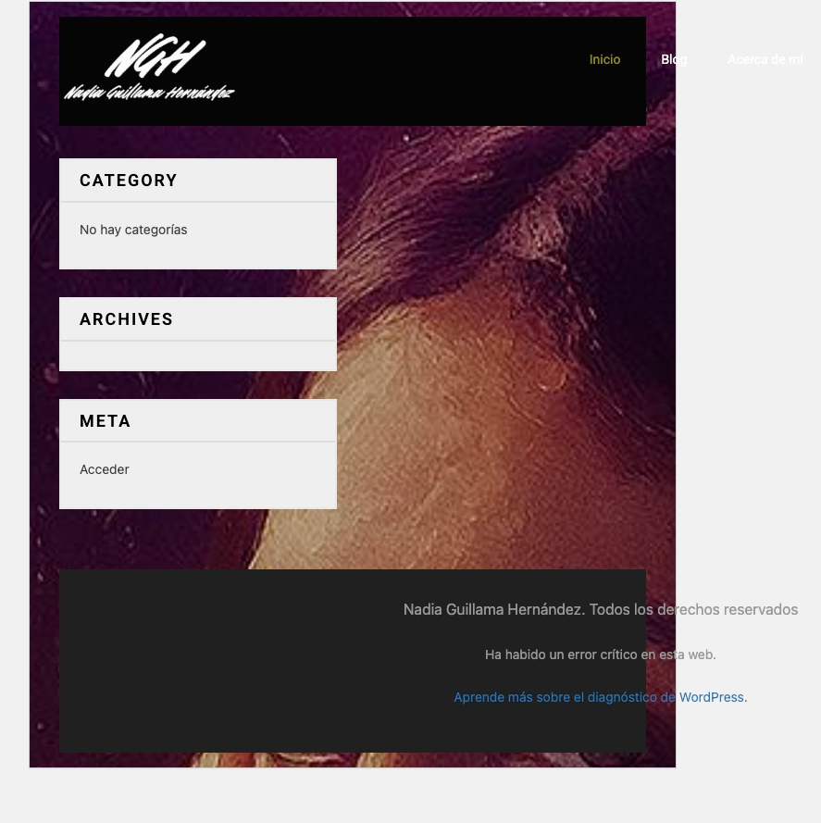
Task: Click the Nadia Guillama Hernández signature text
Action: (x=149, y=93)
